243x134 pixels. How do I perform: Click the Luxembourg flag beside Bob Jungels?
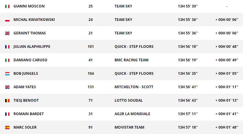coord(7,74)
